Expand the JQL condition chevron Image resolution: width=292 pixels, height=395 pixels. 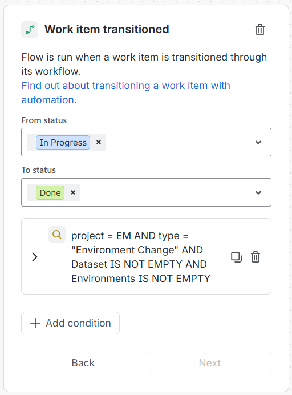[x=35, y=257]
